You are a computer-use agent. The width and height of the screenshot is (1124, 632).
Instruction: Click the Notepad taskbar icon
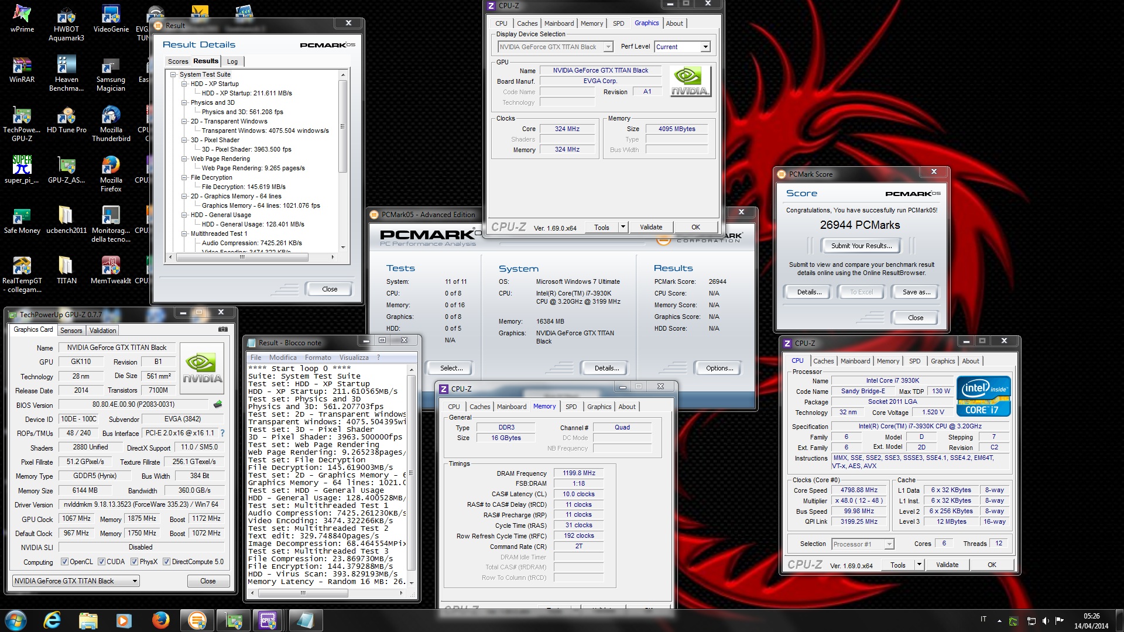pos(305,620)
